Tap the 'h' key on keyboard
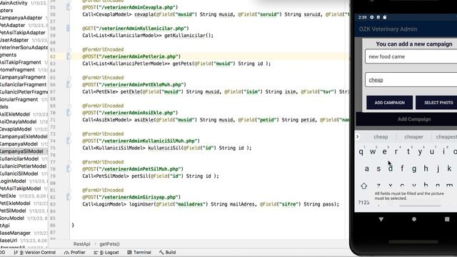This screenshot has height=257, width=457. click(426, 168)
